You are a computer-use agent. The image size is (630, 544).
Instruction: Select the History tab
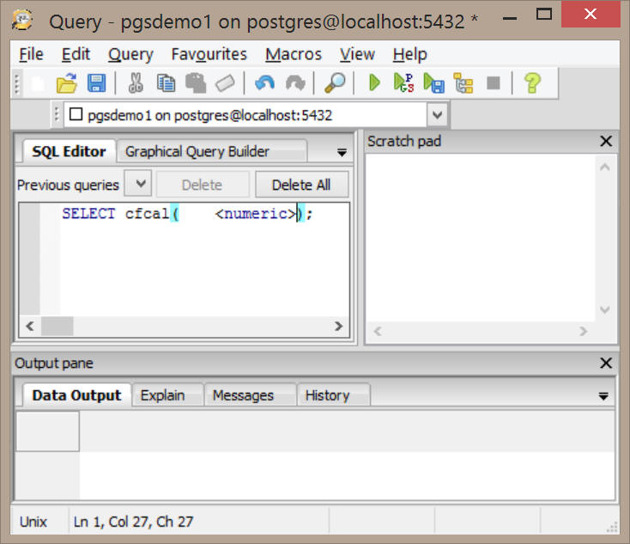point(333,395)
